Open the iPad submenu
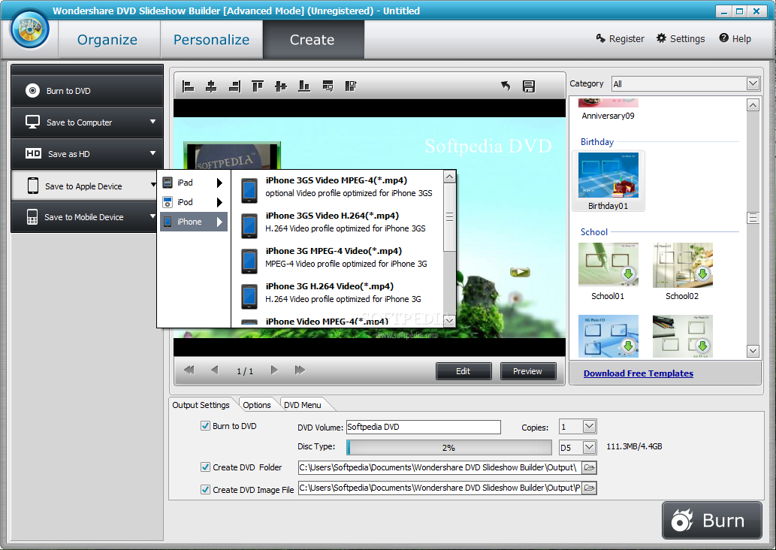This screenshot has height=550, width=776. click(x=194, y=183)
